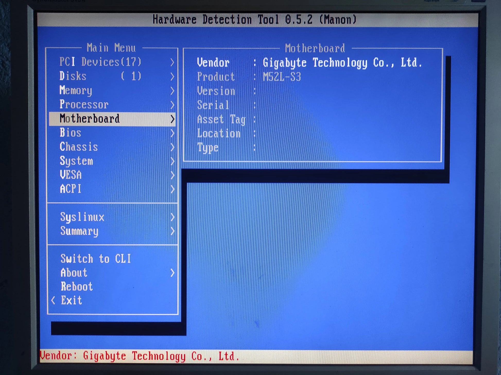The image size is (501, 375).
Task: Click the Product field label
Action: 216,77
